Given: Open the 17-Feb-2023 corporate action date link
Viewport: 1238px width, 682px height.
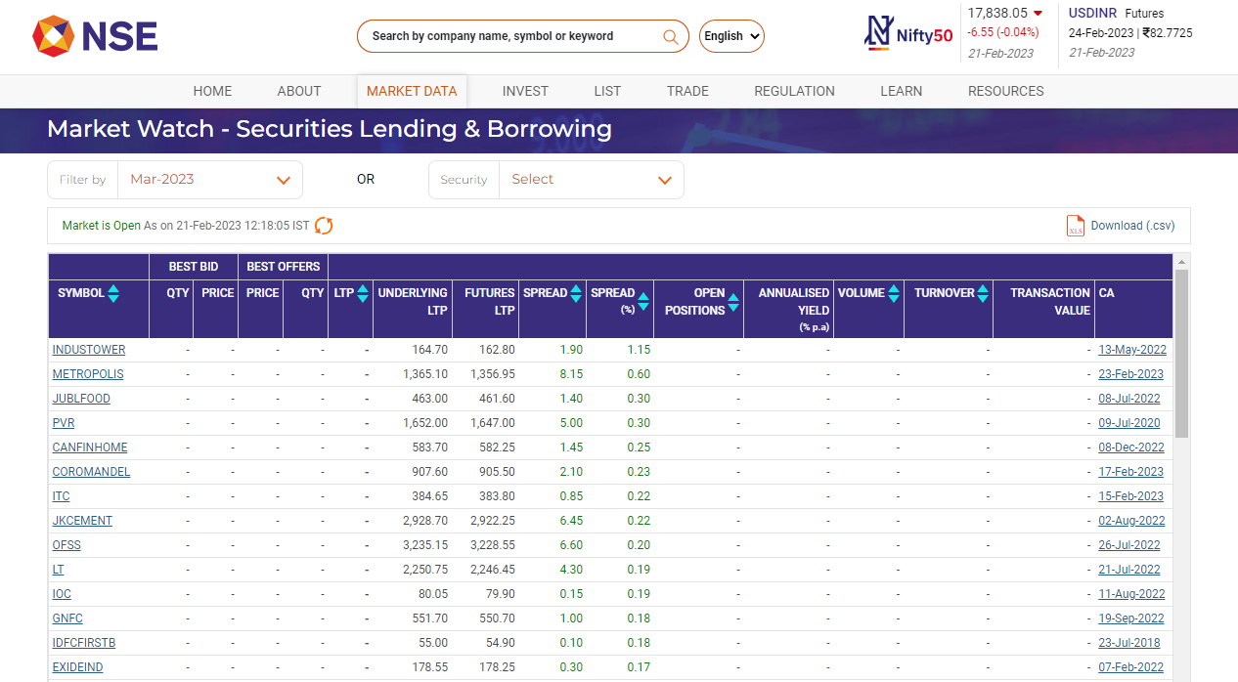Looking at the screenshot, I should [1131, 472].
